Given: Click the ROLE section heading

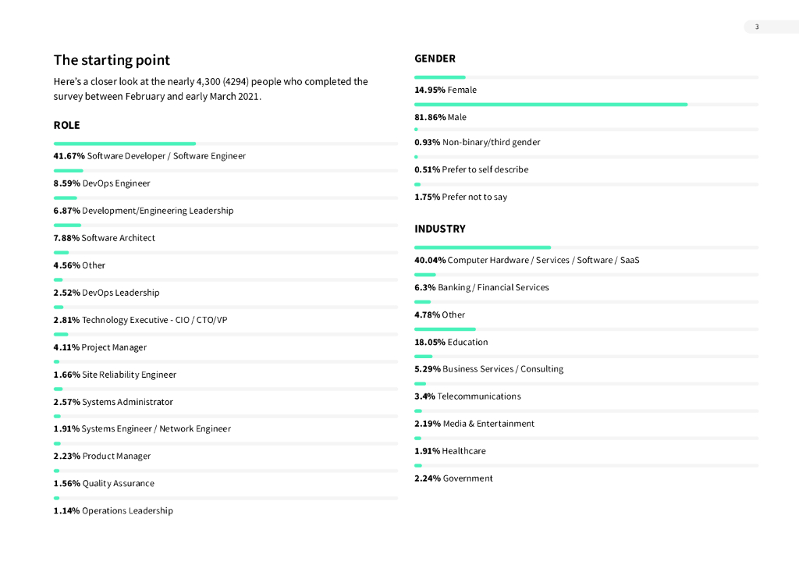Looking at the screenshot, I should pos(67,125).
